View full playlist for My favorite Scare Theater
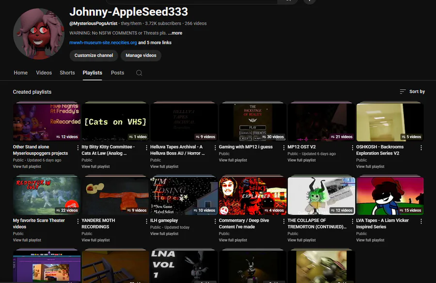 27,240
